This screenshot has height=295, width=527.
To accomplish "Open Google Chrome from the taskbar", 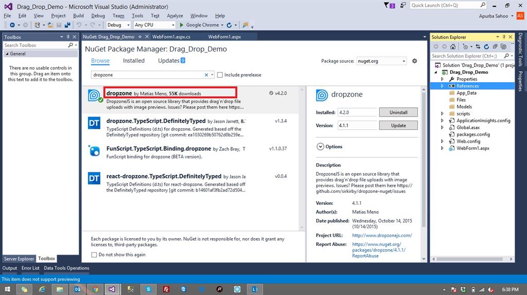I will pyautogui.click(x=95, y=289).
